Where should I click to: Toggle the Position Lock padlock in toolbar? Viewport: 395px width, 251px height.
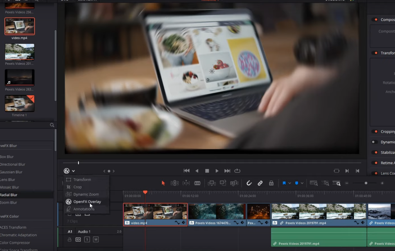(271, 183)
